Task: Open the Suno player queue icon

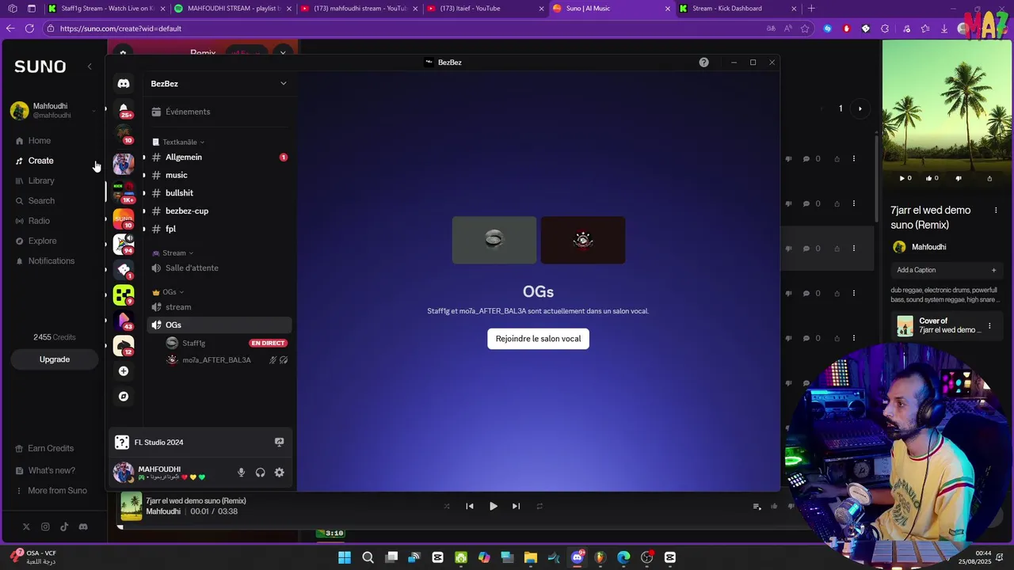Action: (757, 507)
